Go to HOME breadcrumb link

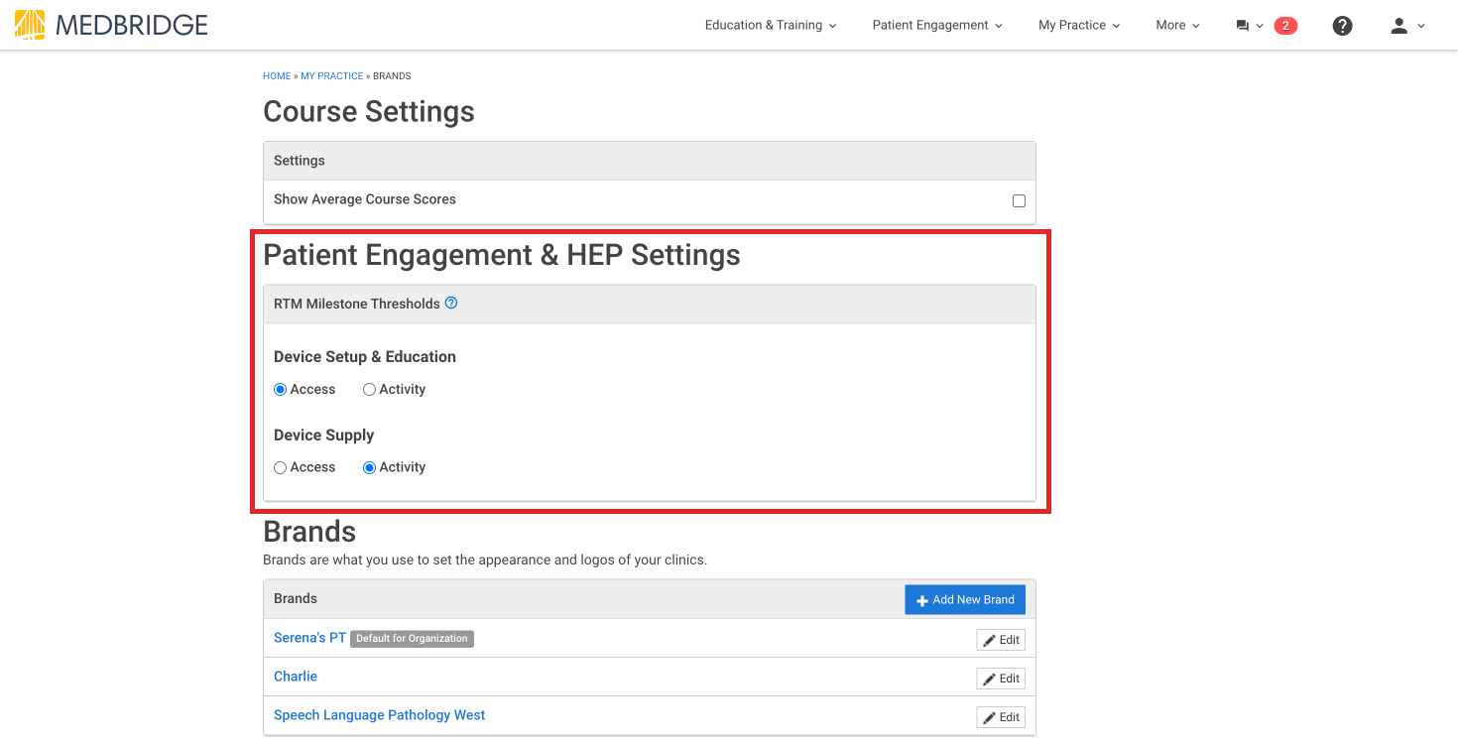pyautogui.click(x=277, y=76)
